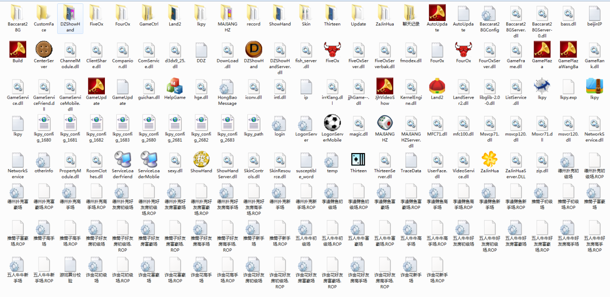Open the LogonServerMobile soccer ball icon

click(x=332, y=123)
